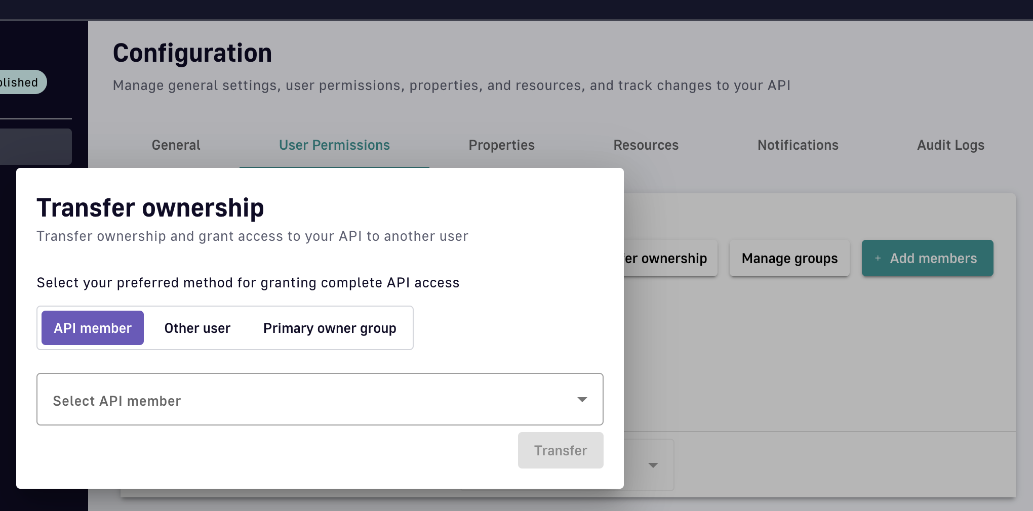Screen dimensions: 1033x511
Task: Switch to the User Permissions tab
Action: pos(334,145)
